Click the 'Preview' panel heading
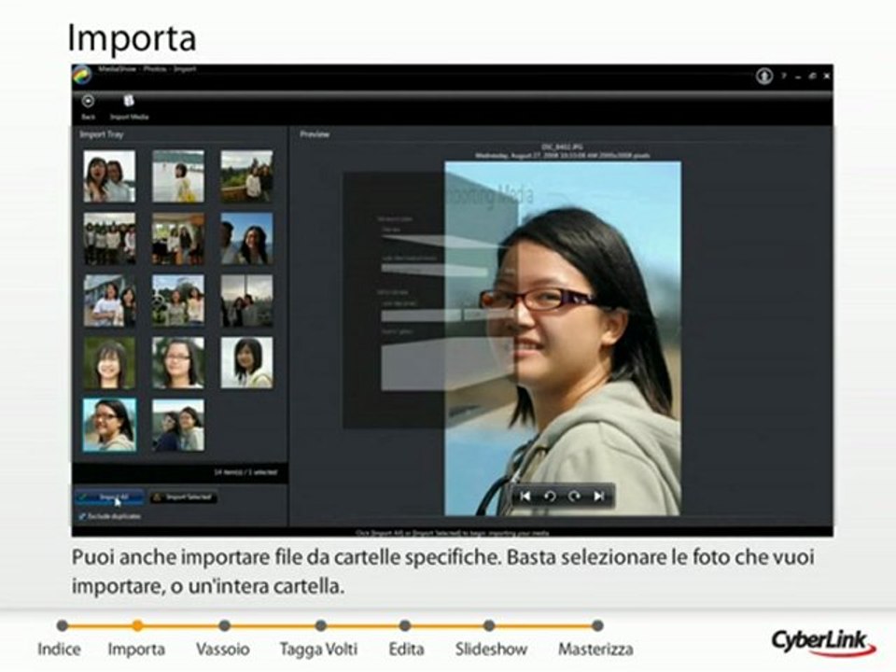 pyautogui.click(x=315, y=134)
